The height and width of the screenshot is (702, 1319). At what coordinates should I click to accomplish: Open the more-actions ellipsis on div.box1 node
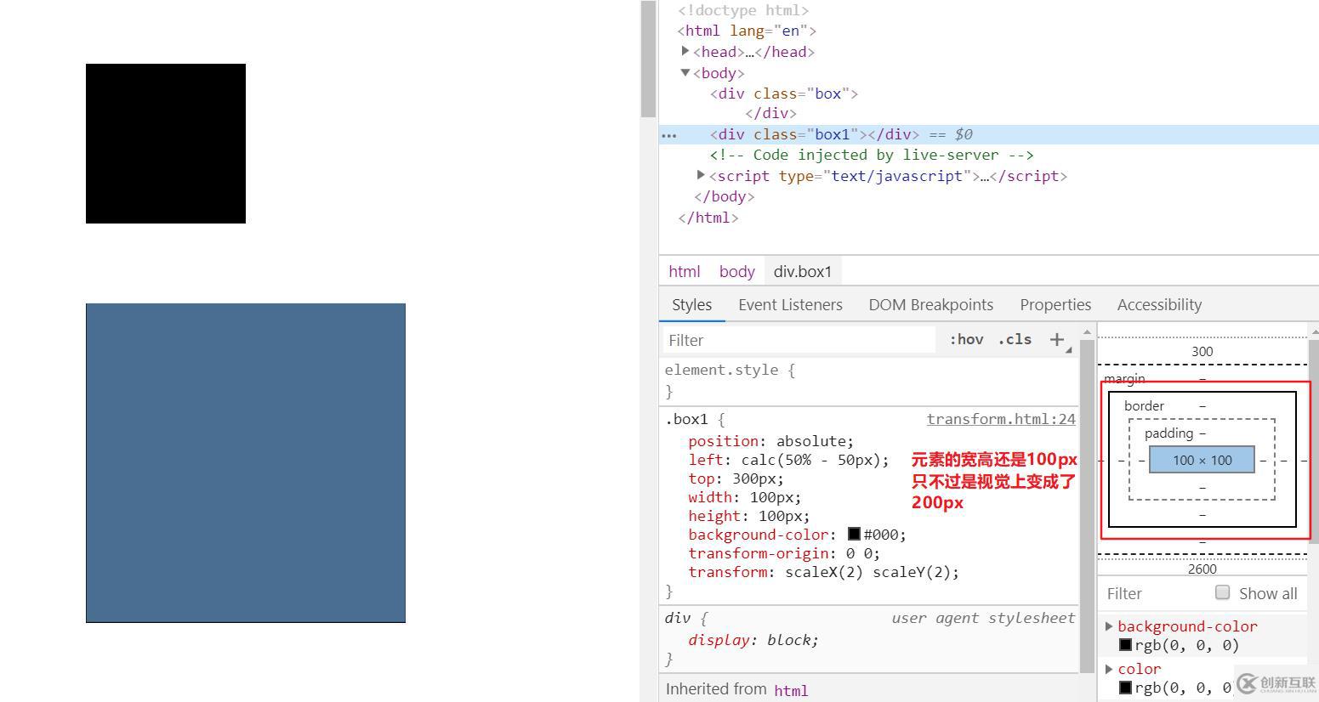tap(669, 134)
